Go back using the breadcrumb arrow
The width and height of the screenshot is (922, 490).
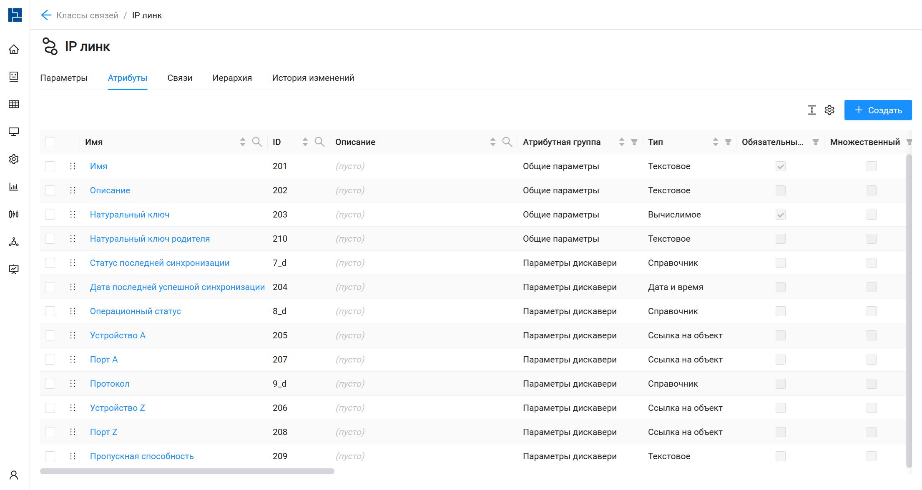(46, 15)
